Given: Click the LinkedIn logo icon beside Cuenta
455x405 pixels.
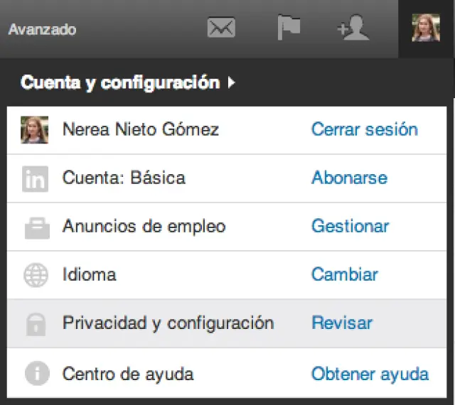Looking at the screenshot, I should (35, 178).
